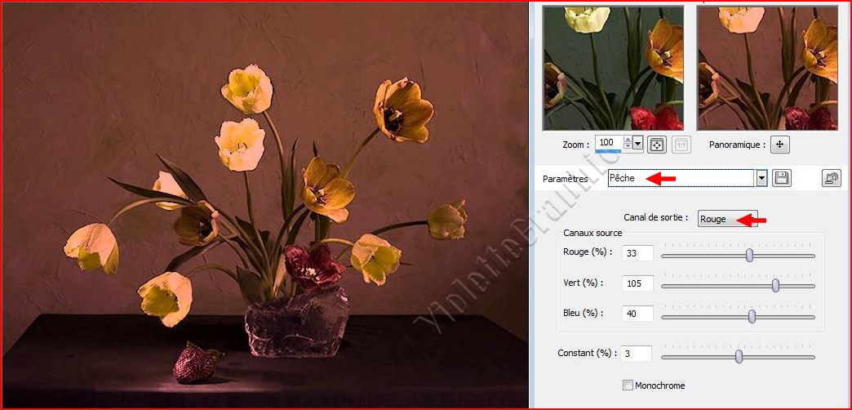The width and height of the screenshot is (852, 410).
Task: Open the Paramètres preset dropdown arrow
Action: coord(761,178)
